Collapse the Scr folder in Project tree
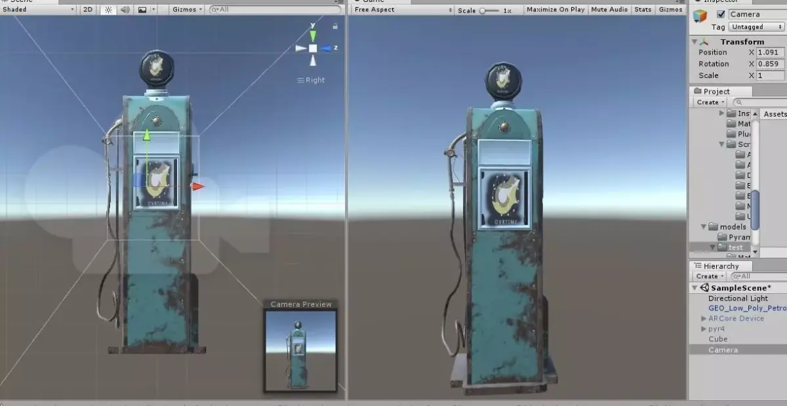 tap(721, 144)
